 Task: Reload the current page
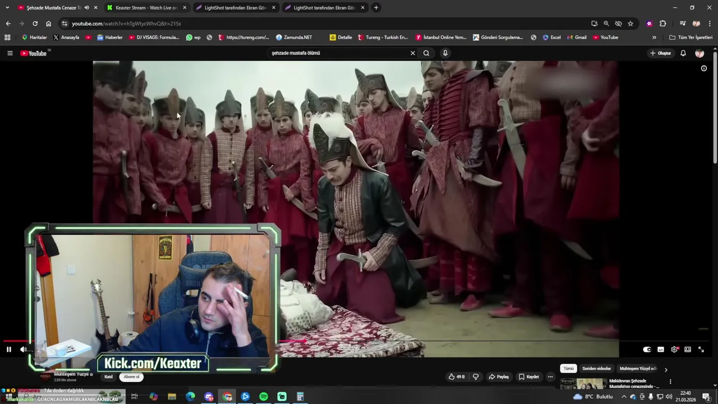click(x=35, y=24)
